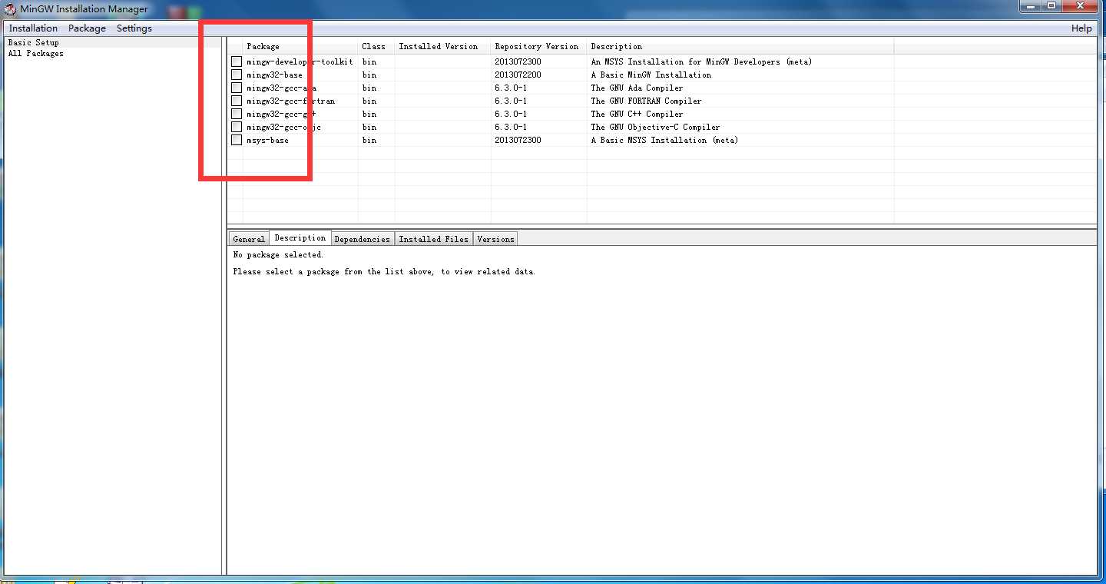Click repository version 6.3.0-1 for mingw32-gcc-ada
Screen dimensions: 1106x584
point(511,88)
